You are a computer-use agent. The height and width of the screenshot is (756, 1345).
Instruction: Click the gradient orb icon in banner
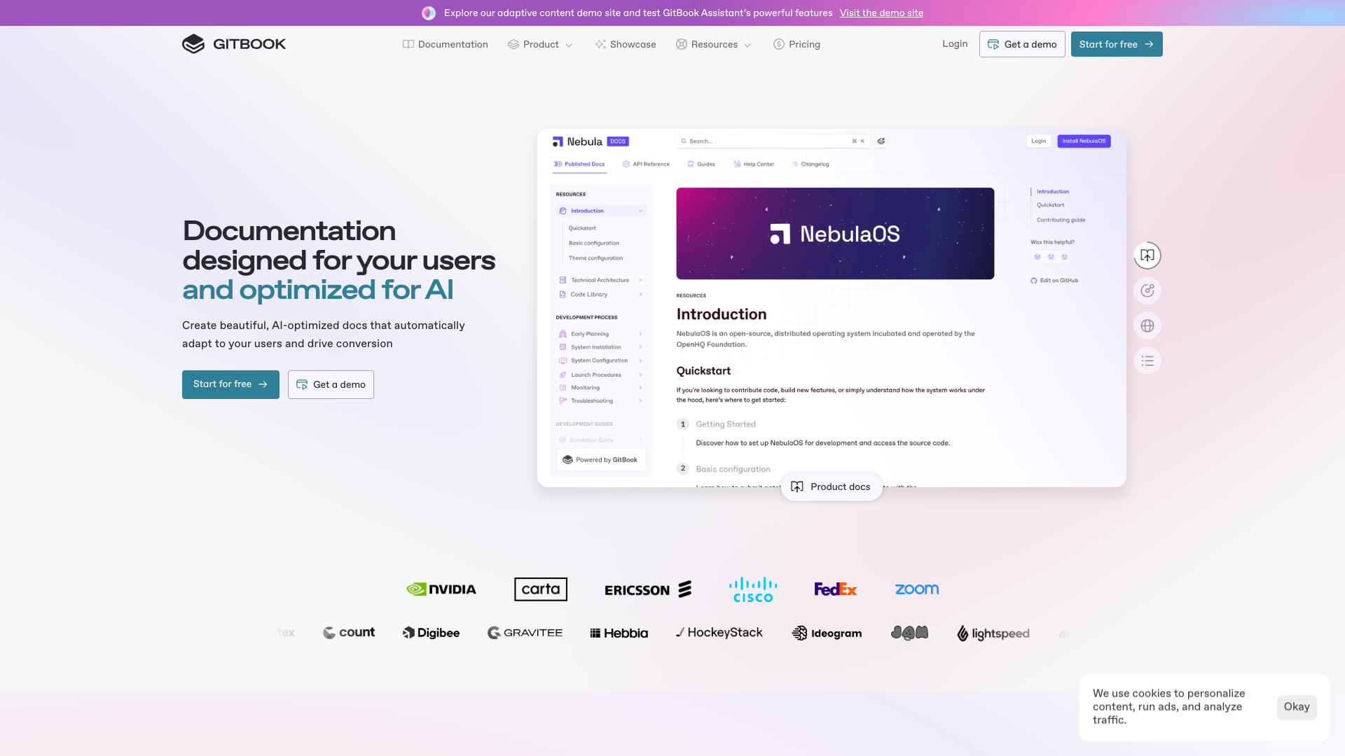tap(429, 13)
